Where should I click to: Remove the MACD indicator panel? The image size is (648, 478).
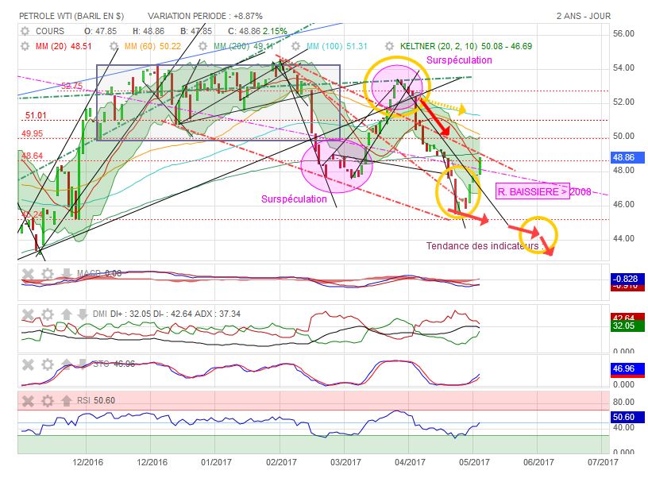[x=28, y=273]
